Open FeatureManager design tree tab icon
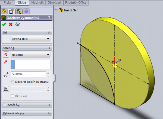This screenshot has width=163, height=119. point(4,11)
